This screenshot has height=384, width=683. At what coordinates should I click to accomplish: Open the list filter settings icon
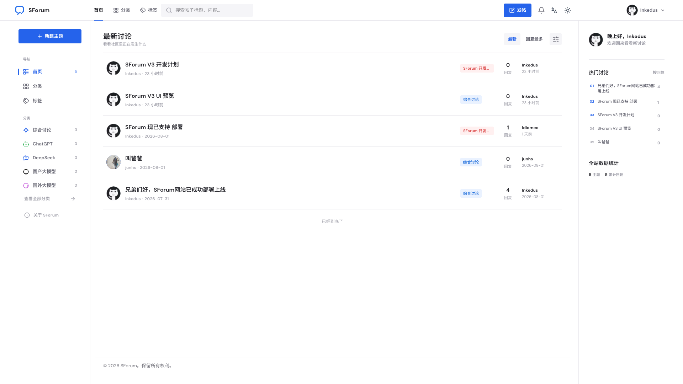(556, 39)
